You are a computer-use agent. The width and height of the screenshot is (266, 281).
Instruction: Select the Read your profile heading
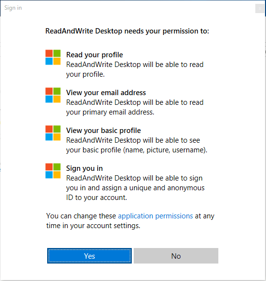[x=94, y=55]
